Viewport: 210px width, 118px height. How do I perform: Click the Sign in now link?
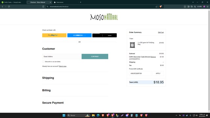[x=63, y=66]
